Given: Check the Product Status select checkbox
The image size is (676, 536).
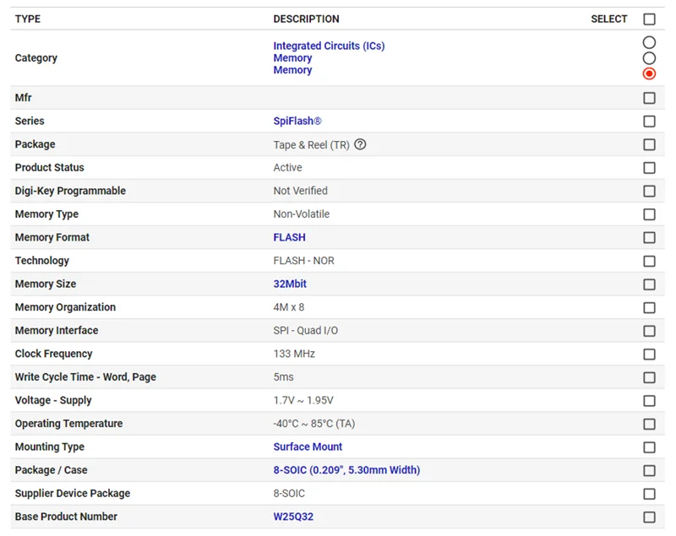Looking at the screenshot, I should click(x=649, y=167).
